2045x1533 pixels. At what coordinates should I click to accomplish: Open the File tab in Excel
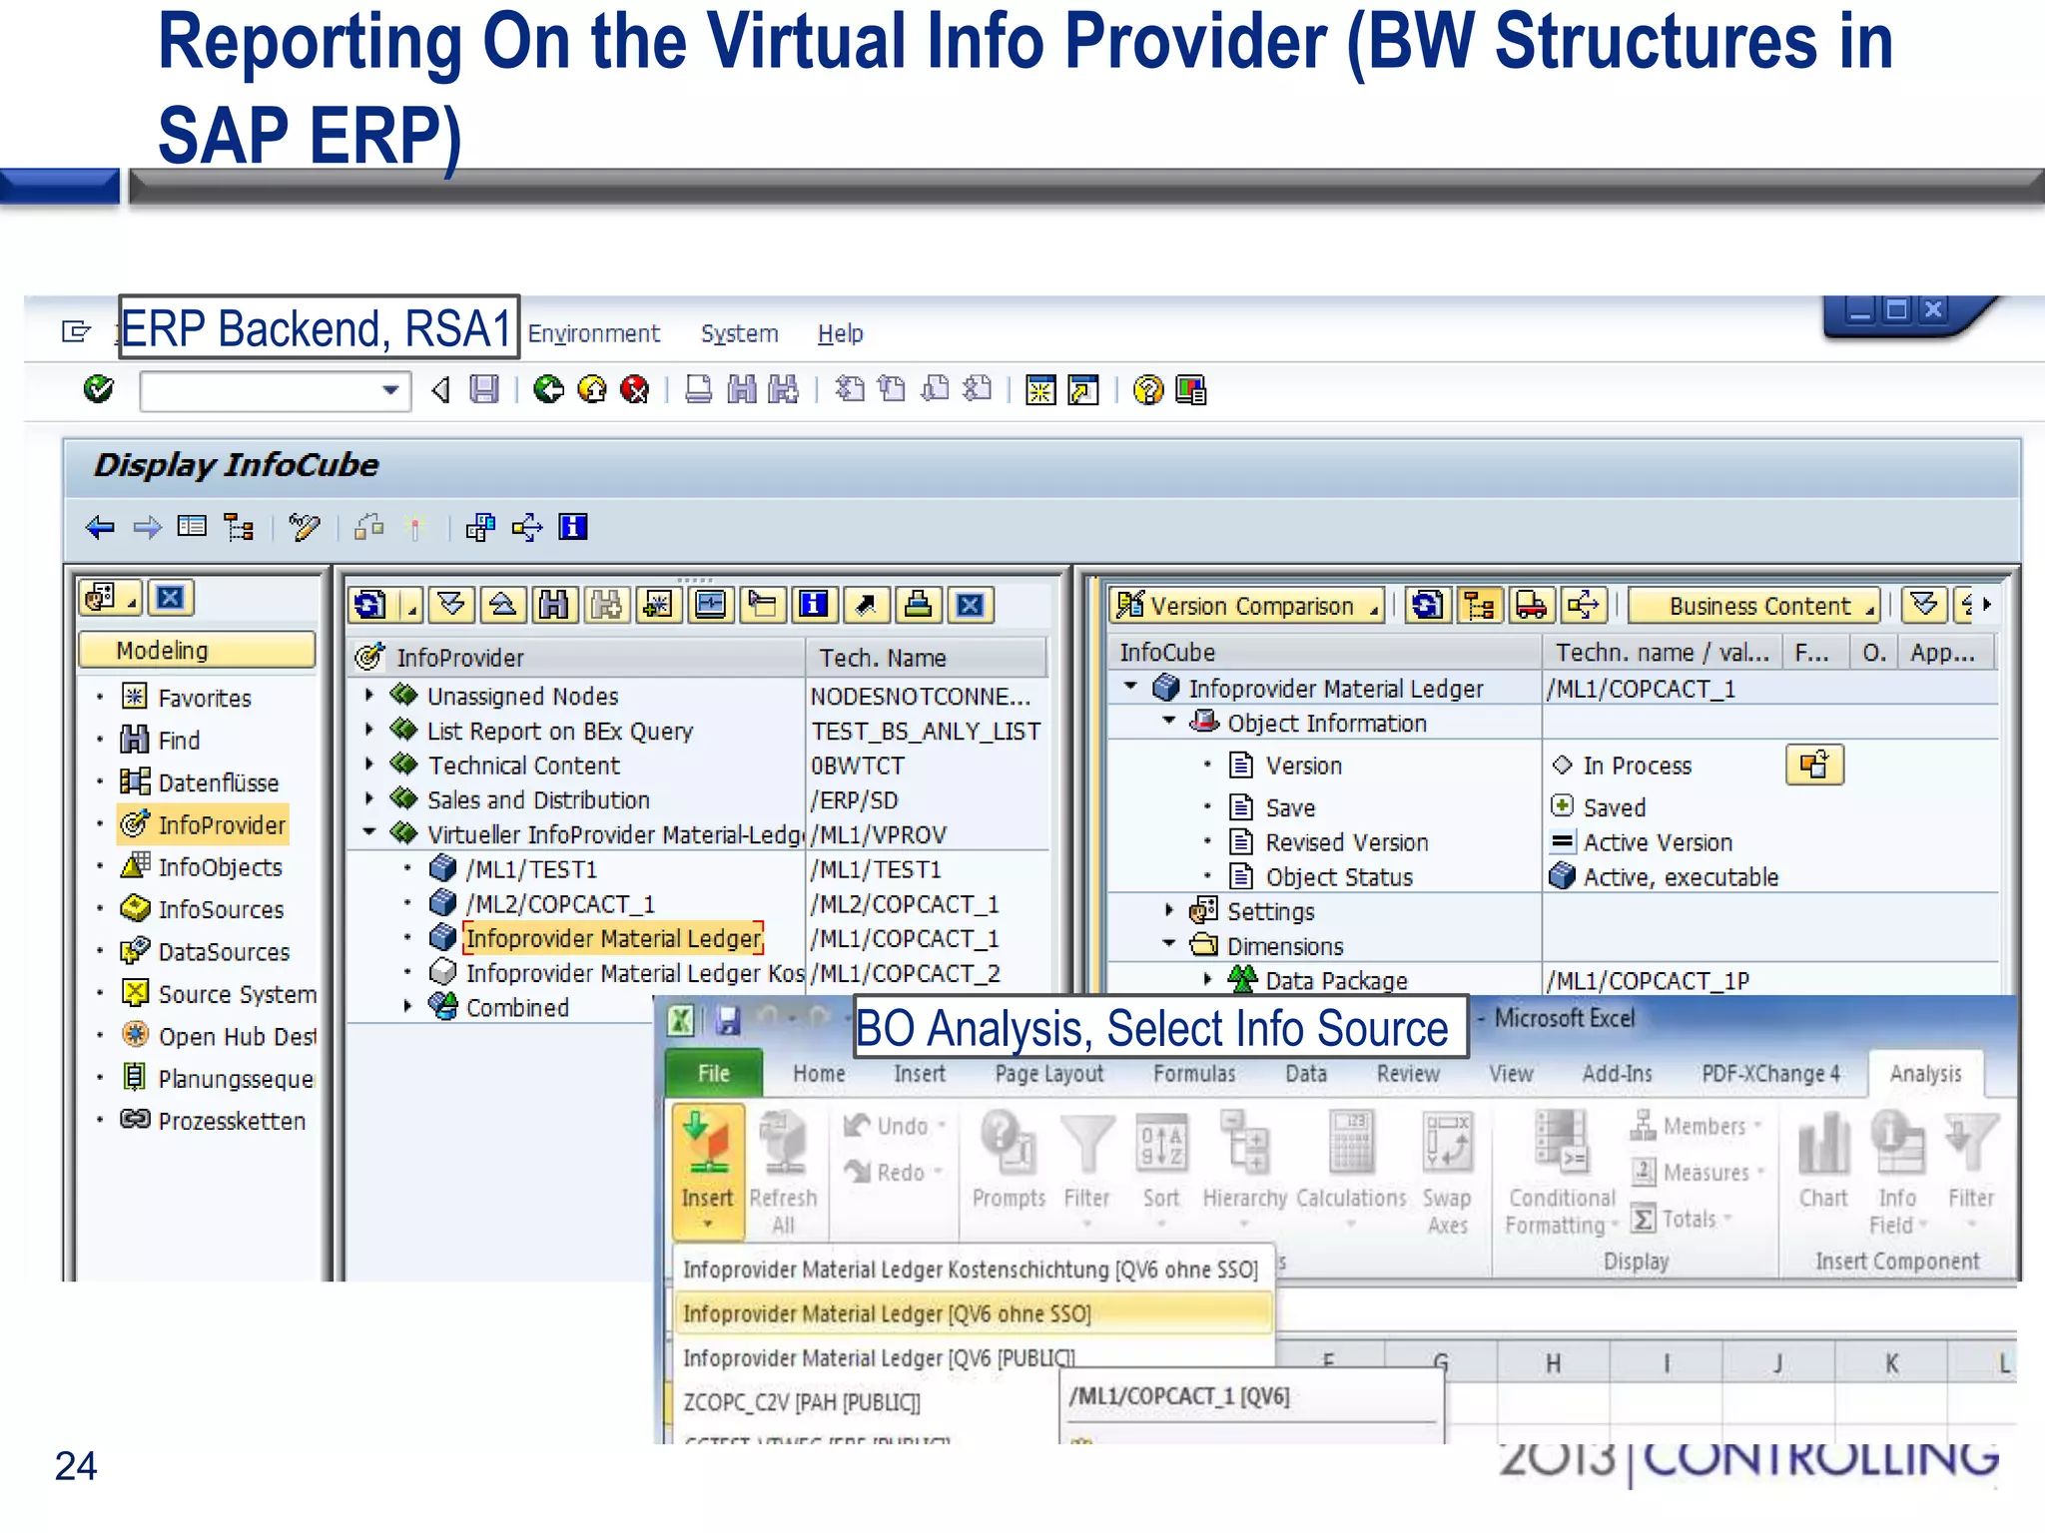(713, 1074)
